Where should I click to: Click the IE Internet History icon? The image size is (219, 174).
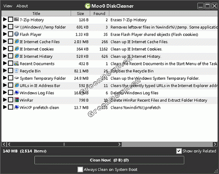point(17,56)
